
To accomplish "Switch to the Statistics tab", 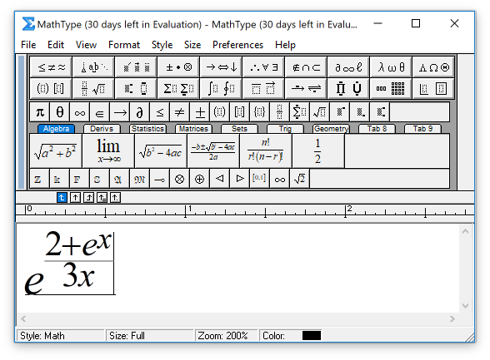I will click(147, 129).
